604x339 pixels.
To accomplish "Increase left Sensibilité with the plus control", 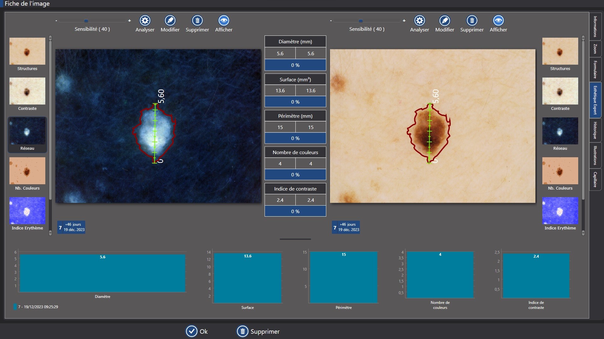I will [x=130, y=21].
